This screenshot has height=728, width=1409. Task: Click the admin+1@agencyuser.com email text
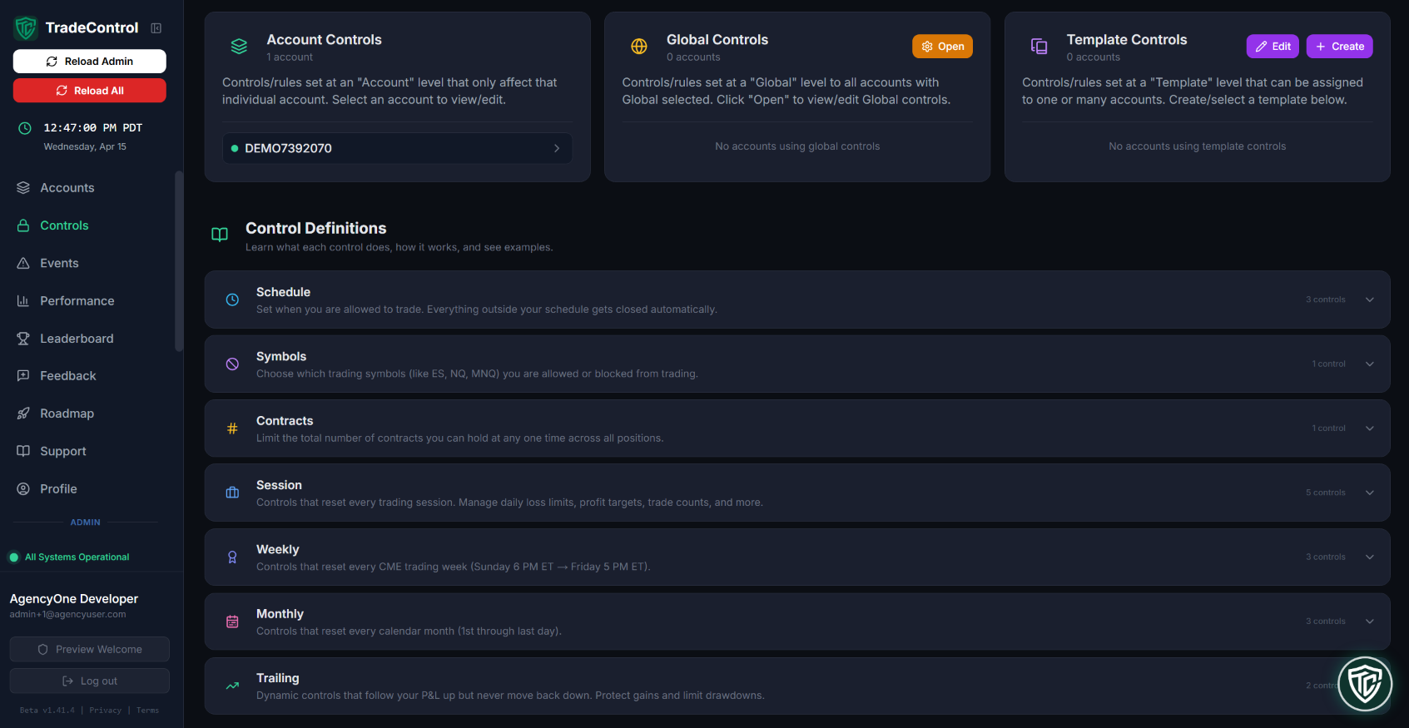(68, 615)
